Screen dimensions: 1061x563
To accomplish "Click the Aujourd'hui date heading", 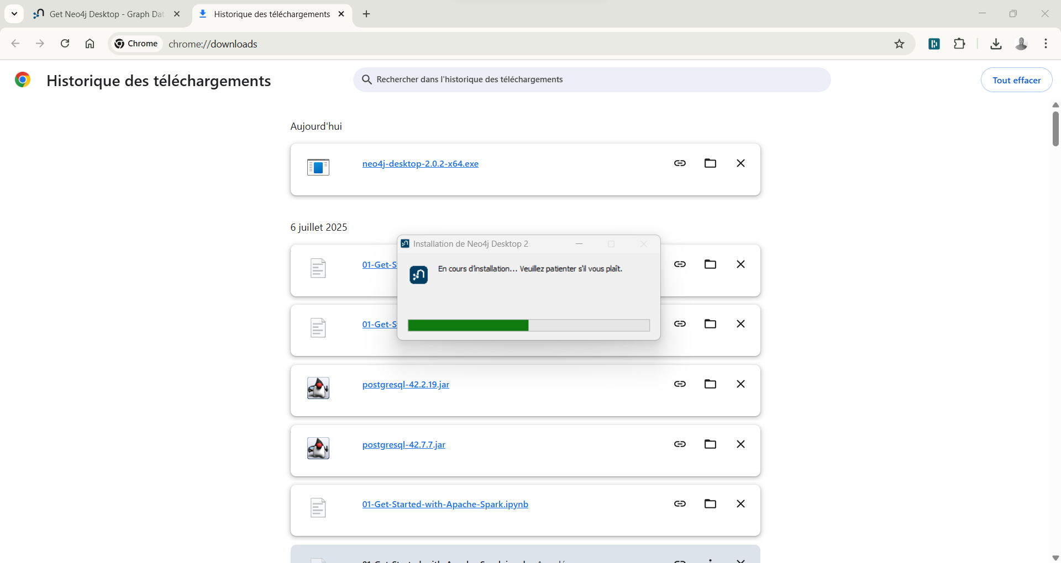I will click(x=316, y=126).
